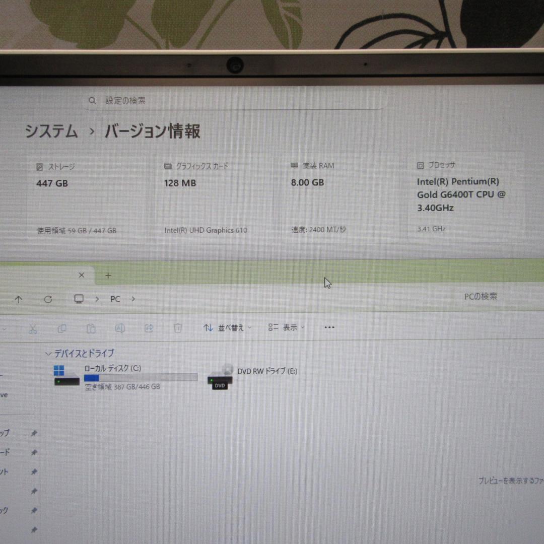Viewport: 544px width, 544px height.
Task: Click the Delete icon in Explorer toolbar
Action: coord(177,328)
